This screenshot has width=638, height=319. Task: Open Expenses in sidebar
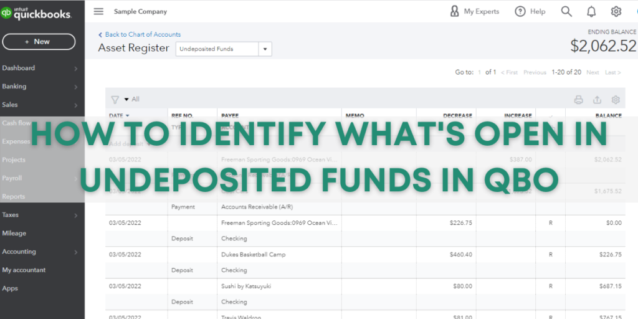[x=16, y=141]
